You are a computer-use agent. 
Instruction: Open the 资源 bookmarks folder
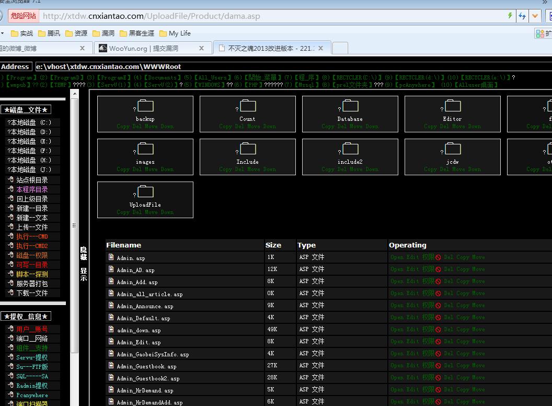(76, 33)
